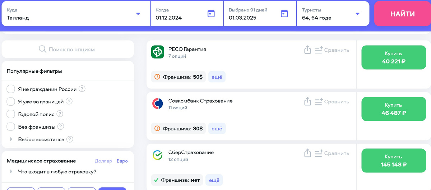The width and height of the screenshot is (431, 190).
Task: Click warning icon in Совкомбанк franchise 30$ badge
Action: pyautogui.click(x=157, y=128)
